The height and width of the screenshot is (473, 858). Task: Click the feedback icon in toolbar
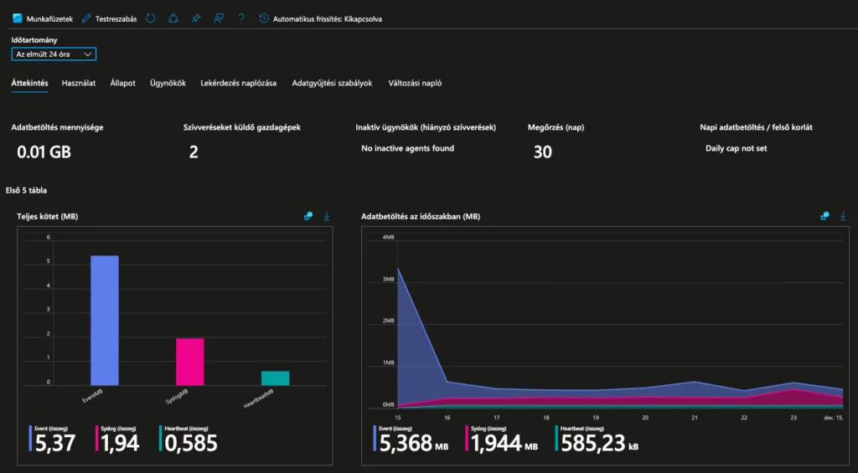(219, 18)
